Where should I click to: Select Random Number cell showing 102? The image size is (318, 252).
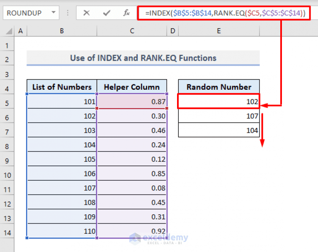(219, 101)
